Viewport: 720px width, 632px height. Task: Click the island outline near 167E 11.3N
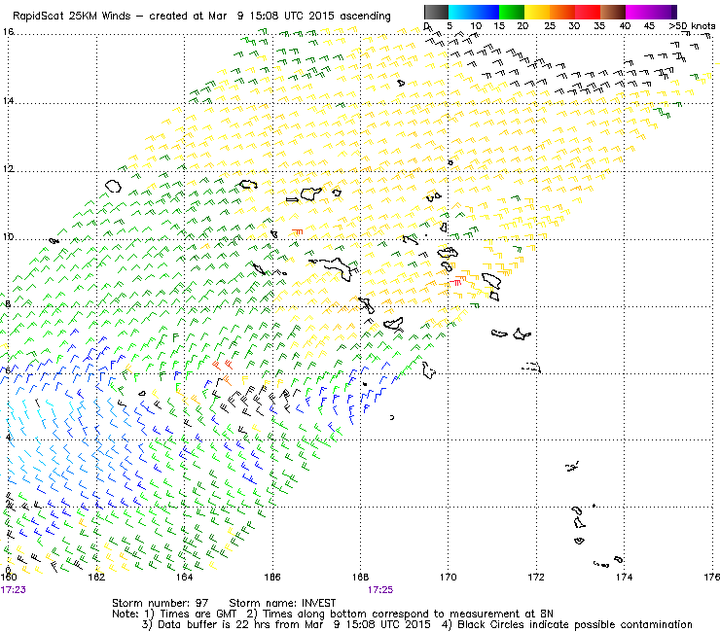(x=311, y=193)
